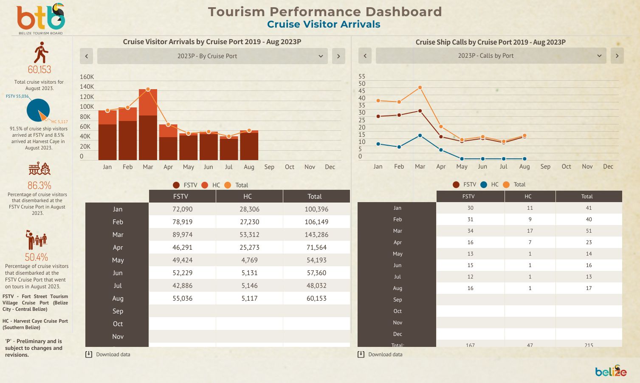The width and height of the screenshot is (640, 383).
Task: Click the cruise ship port icon
Action: point(39,169)
